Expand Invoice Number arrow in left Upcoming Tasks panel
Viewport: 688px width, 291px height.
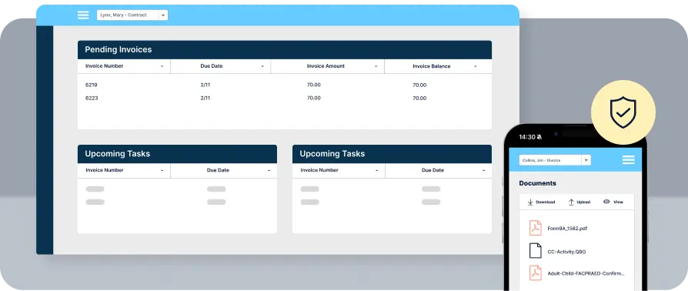[x=162, y=170]
